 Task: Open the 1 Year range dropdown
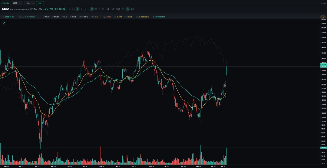point(29,3)
